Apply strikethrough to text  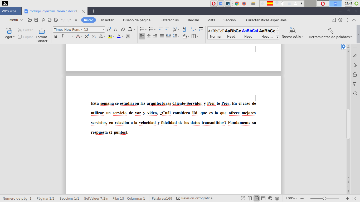78,37
